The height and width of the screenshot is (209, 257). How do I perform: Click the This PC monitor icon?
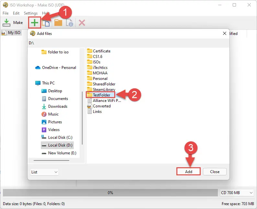click(38, 83)
